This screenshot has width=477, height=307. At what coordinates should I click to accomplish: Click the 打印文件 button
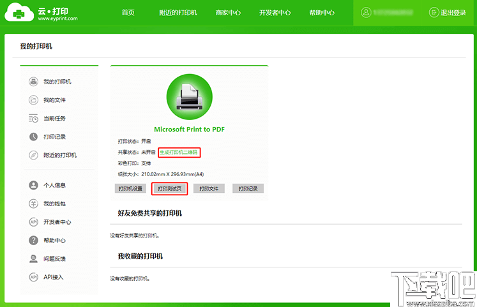(x=209, y=188)
